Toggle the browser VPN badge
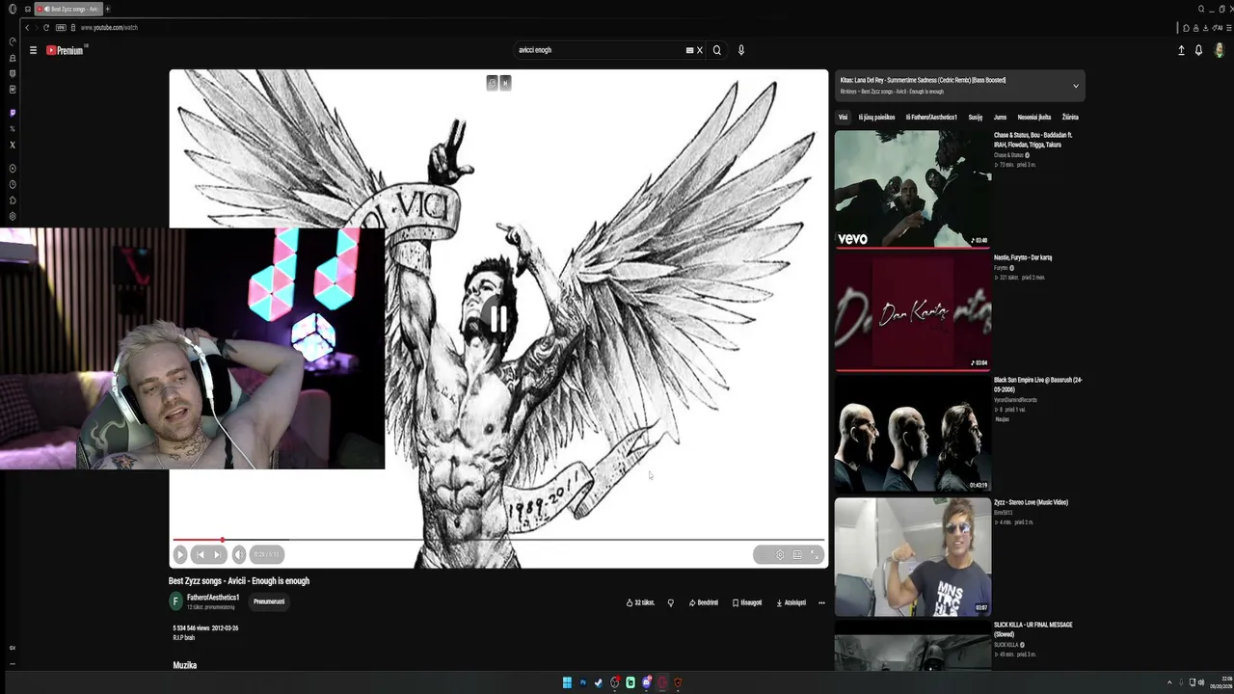The height and width of the screenshot is (694, 1234). [x=60, y=27]
